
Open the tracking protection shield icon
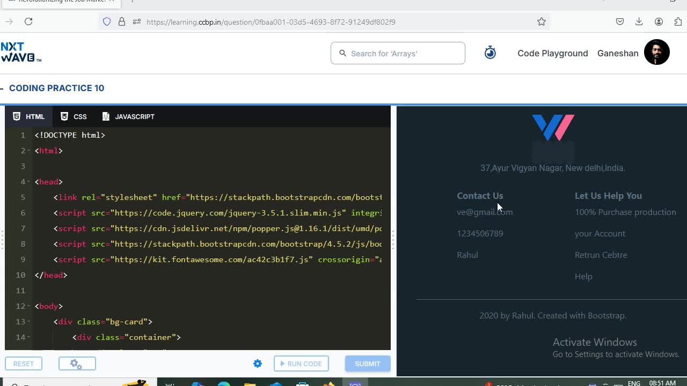(x=107, y=21)
